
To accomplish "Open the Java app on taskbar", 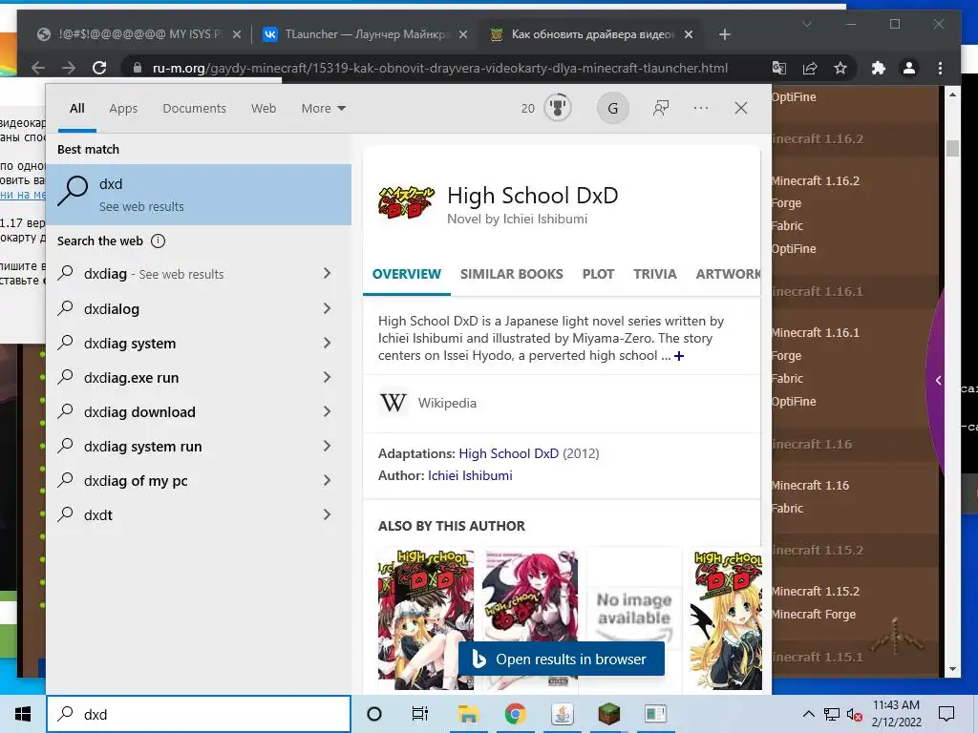I will click(562, 714).
